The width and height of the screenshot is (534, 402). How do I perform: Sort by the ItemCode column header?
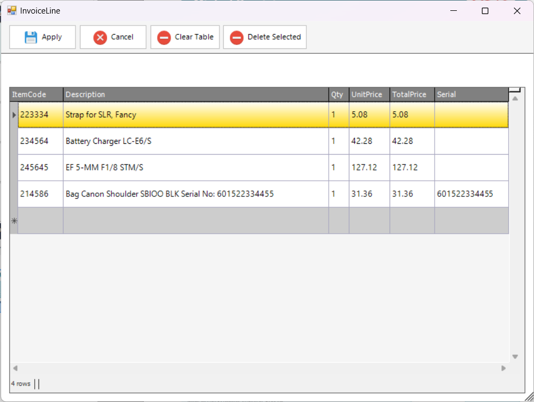(37, 94)
